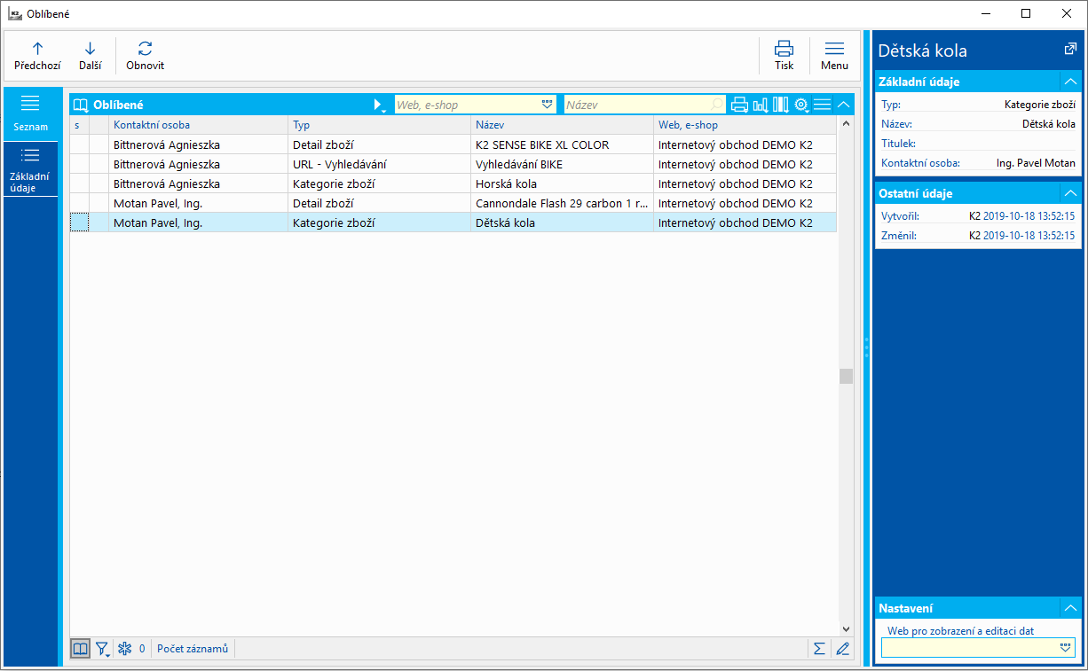Open the gear settings icon in grid header

tap(801, 105)
